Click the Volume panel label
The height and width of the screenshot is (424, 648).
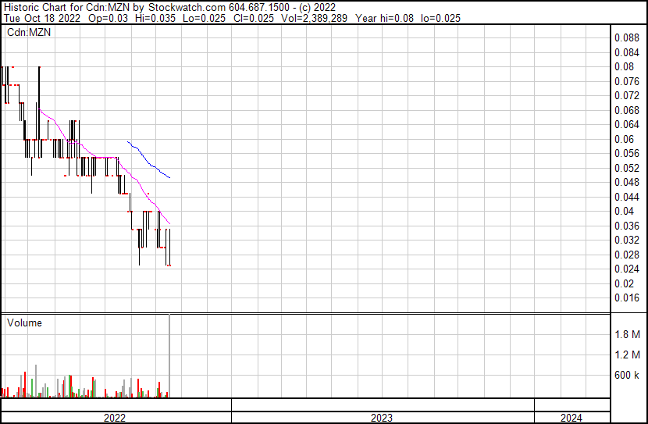[x=24, y=323]
